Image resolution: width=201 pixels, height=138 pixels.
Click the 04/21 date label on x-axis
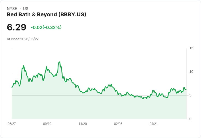click(153, 124)
